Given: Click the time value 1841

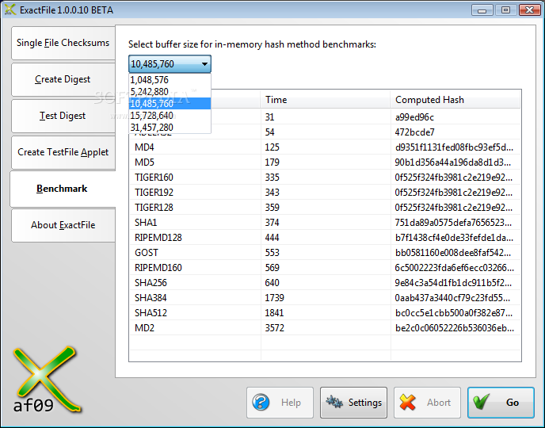Looking at the screenshot, I should pos(274,313).
